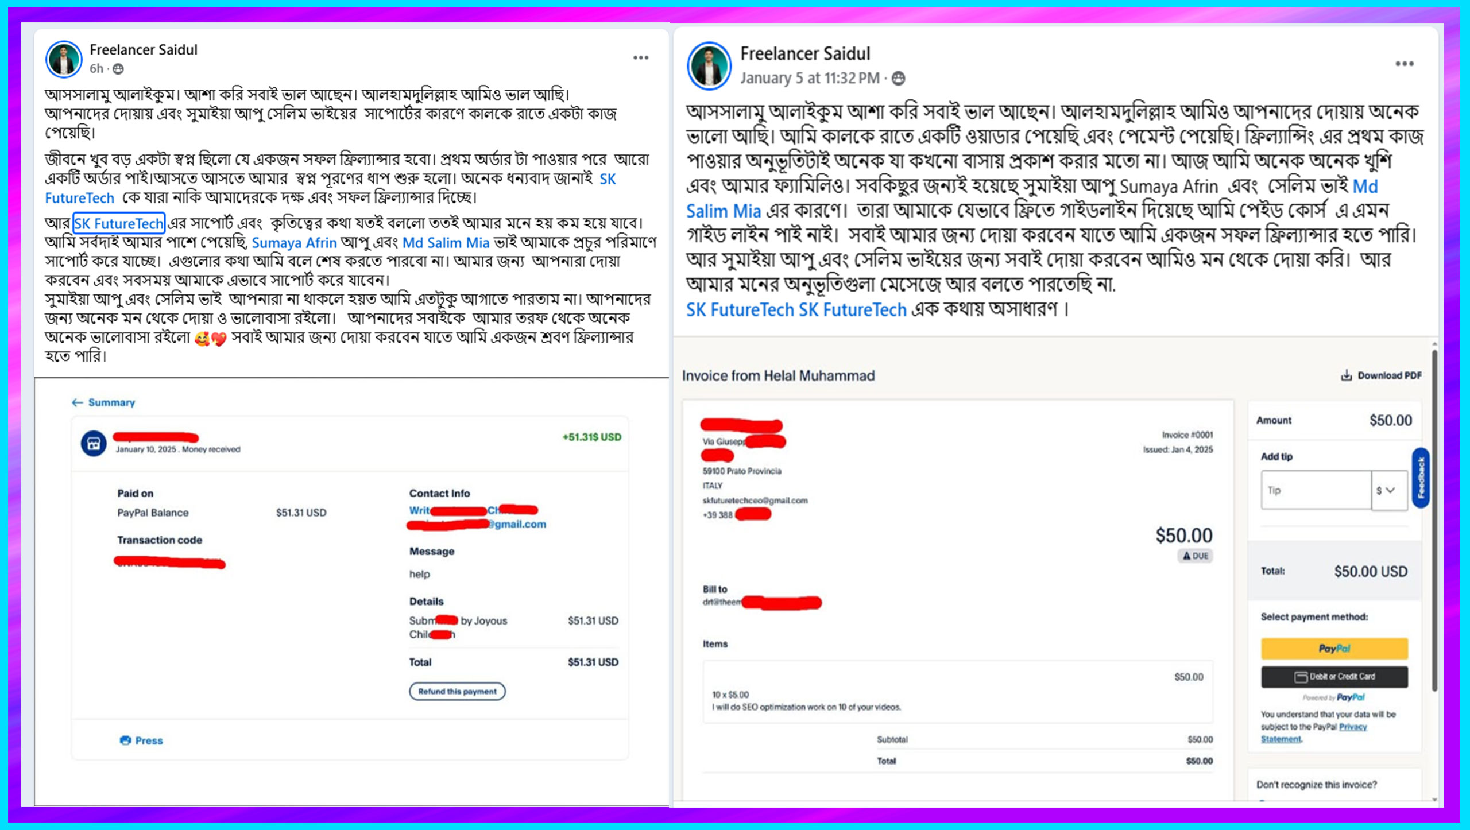Click the globe privacy icon beside 6h
The width and height of the screenshot is (1470, 830).
[118, 69]
